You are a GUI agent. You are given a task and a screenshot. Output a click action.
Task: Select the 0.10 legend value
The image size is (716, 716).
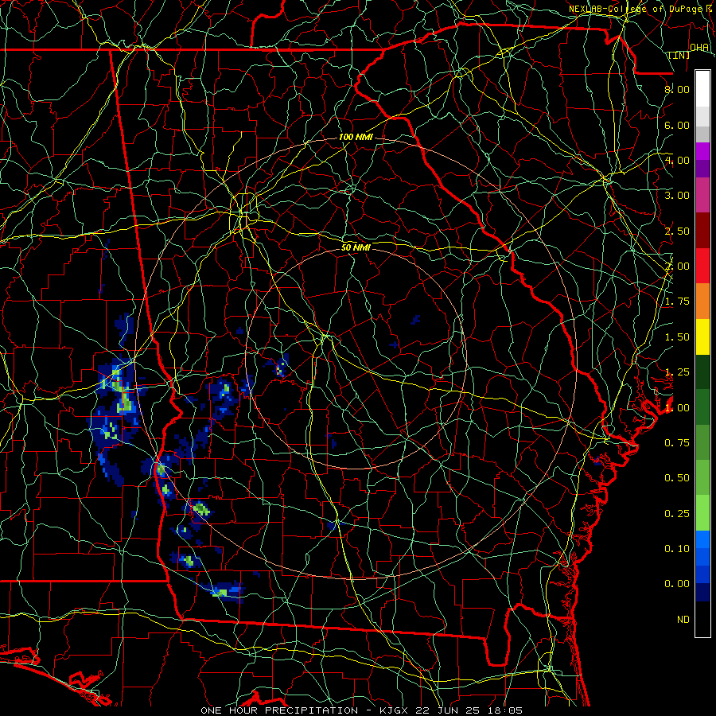point(677,549)
